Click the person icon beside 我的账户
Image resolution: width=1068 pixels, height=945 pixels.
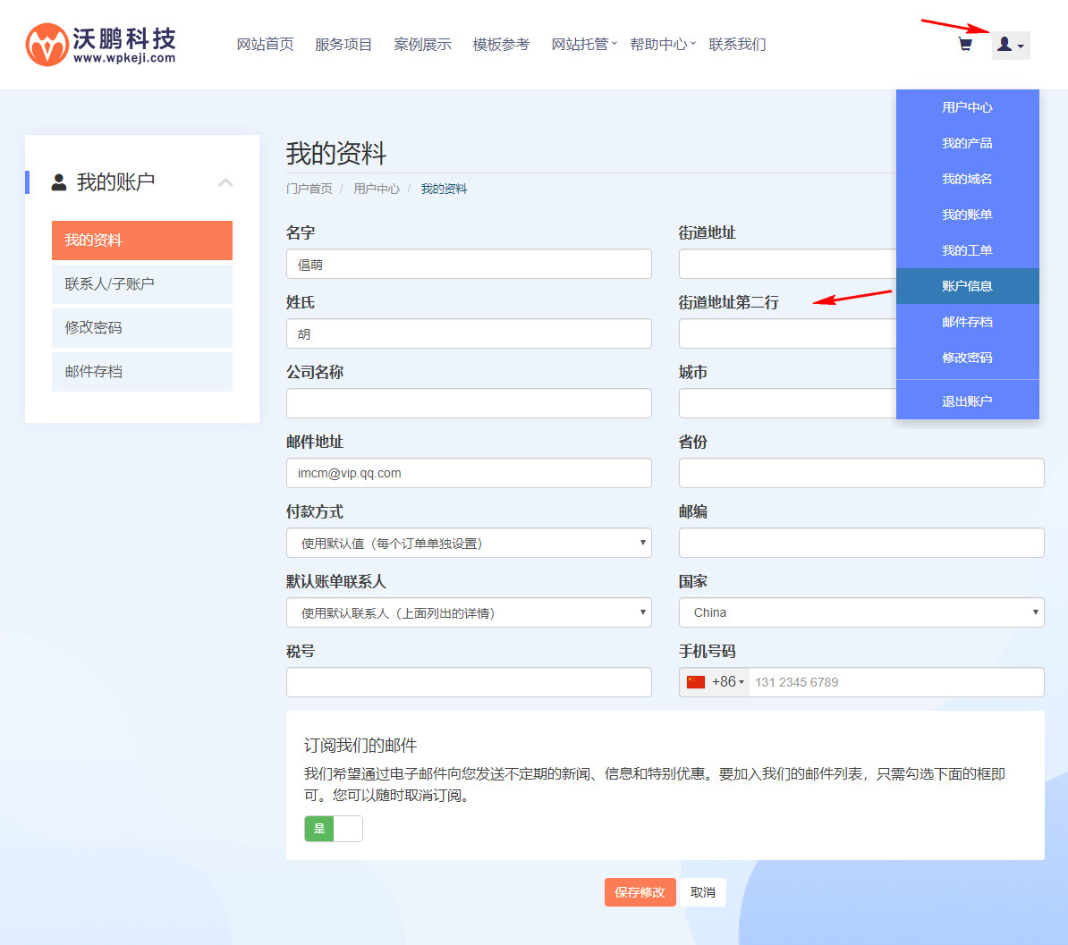[x=59, y=181]
